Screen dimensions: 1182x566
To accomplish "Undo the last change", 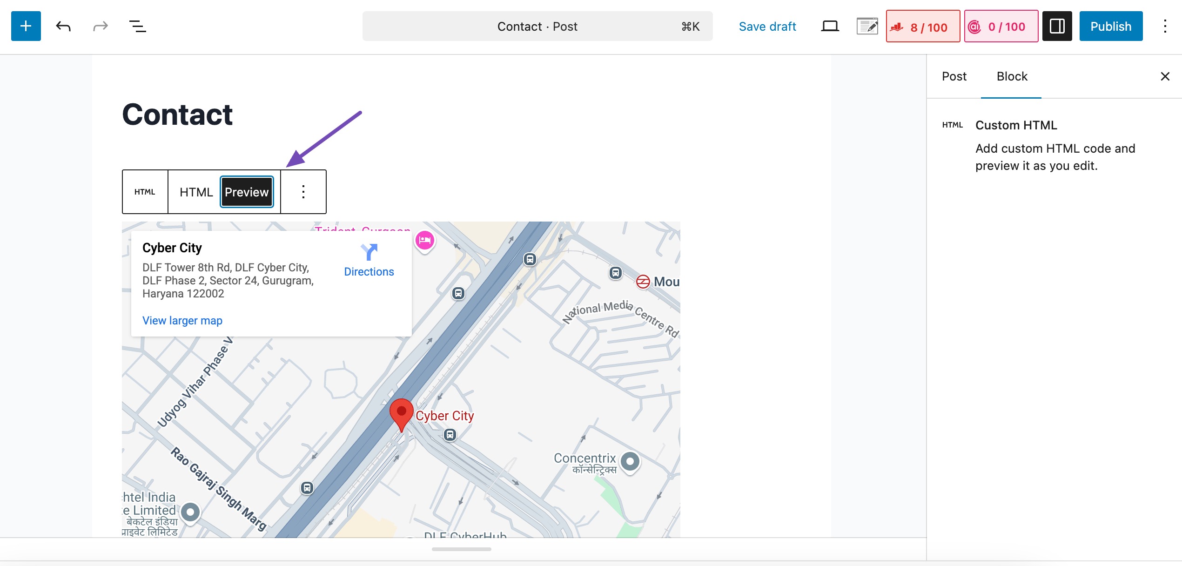I will [63, 26].
